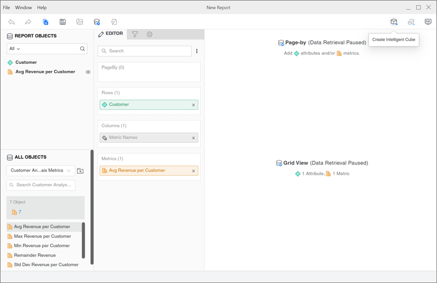Toggle the blue copy-page toolbar icon
437x283 pixels.
pos(45,22)
